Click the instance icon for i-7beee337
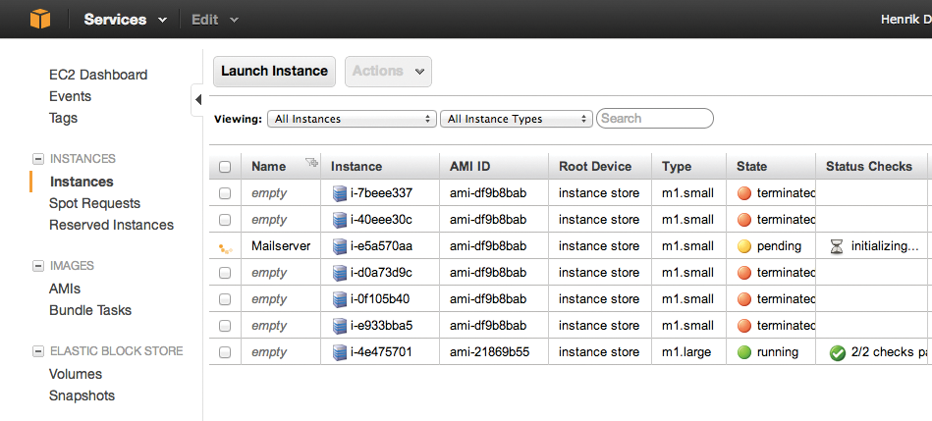 coord(340,193)
